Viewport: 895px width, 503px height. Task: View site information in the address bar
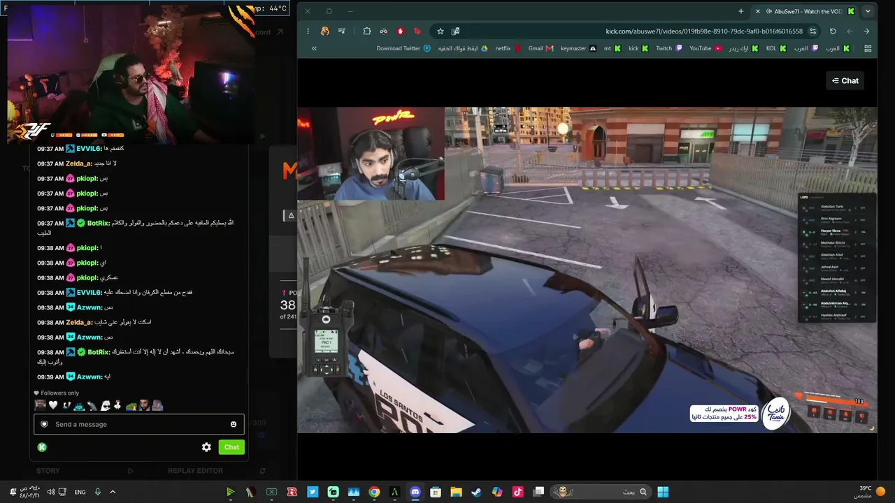(812, 31)
